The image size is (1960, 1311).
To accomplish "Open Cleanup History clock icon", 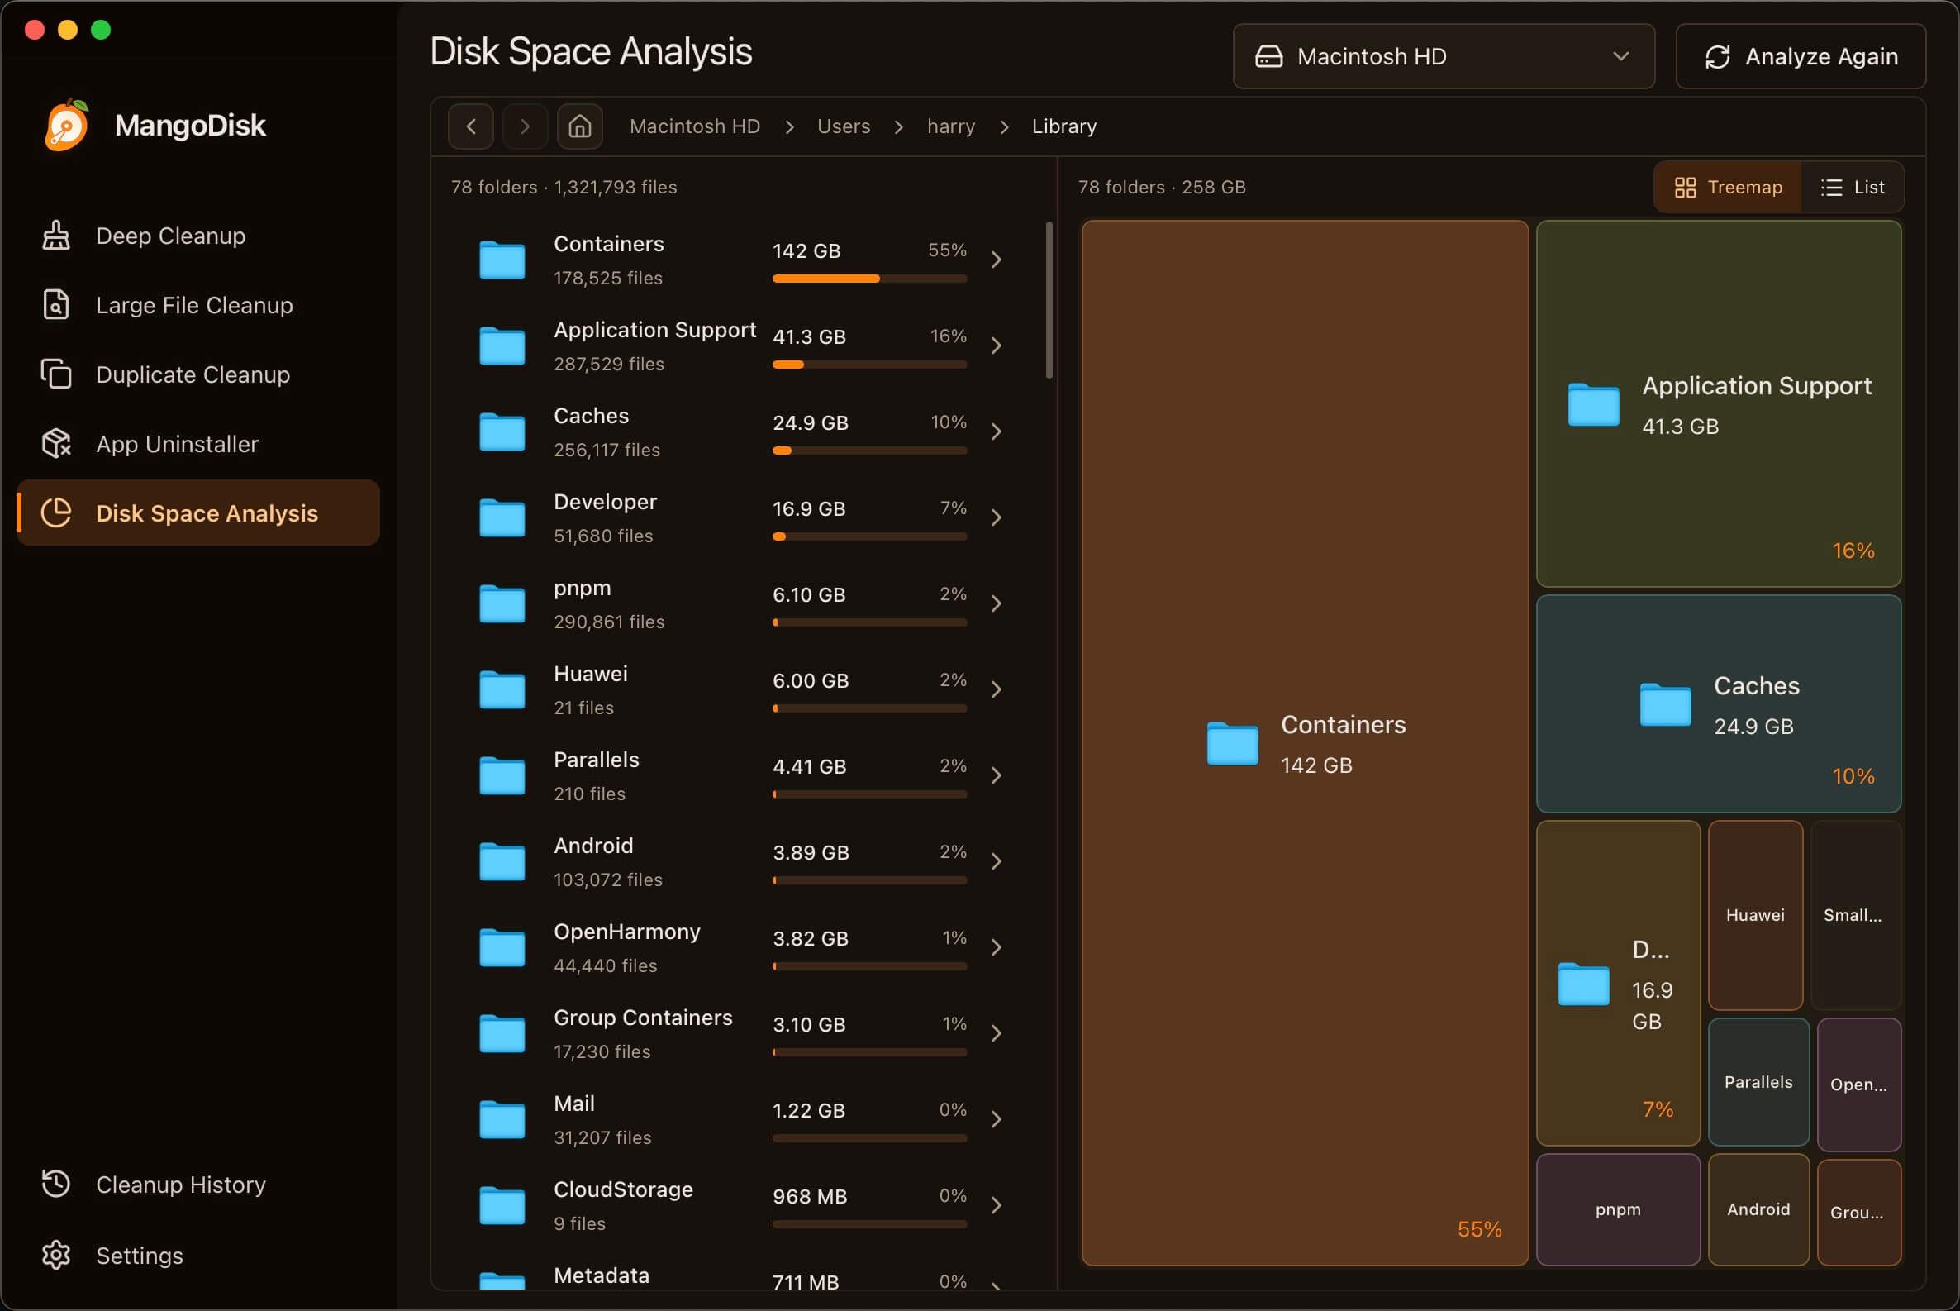I will [x=56, y=1185].
